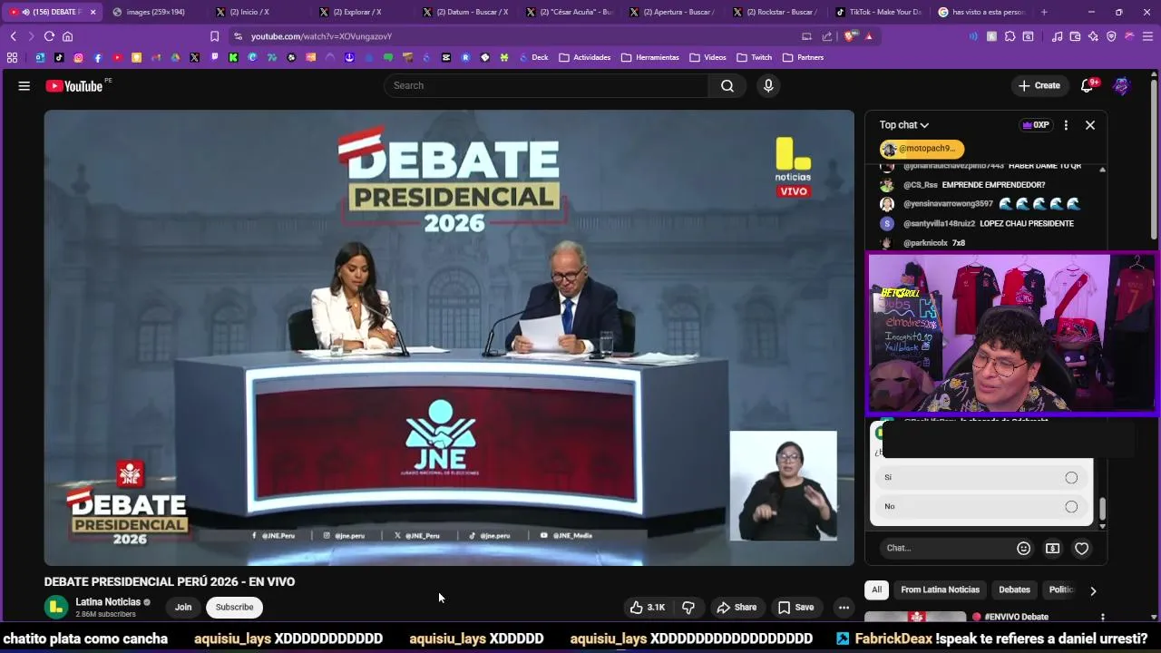Open the YouTube hamburger guide menu

pyautogui.click(x=24, y=86)
